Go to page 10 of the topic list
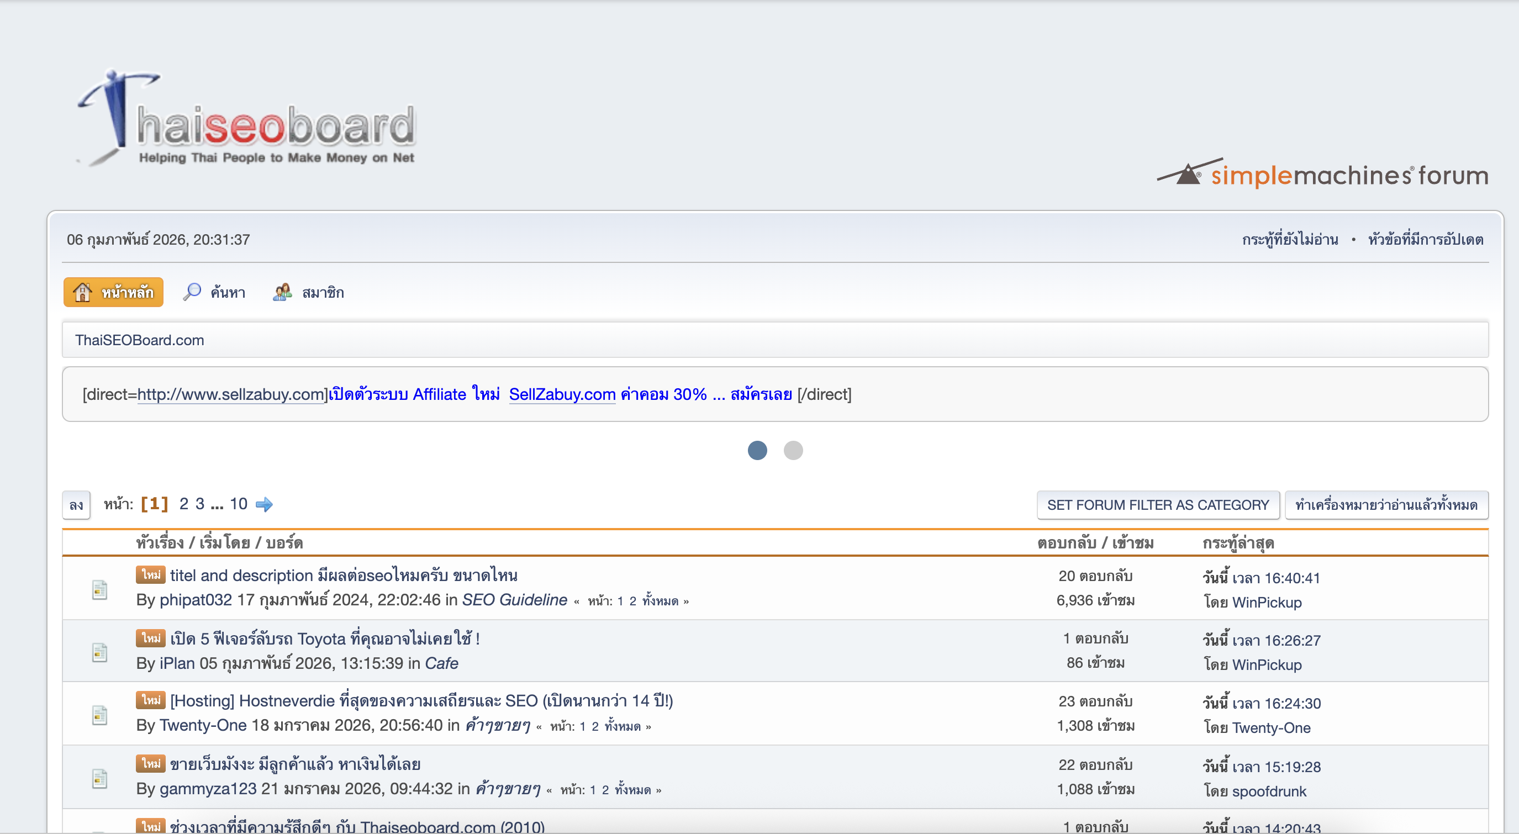 point(238,504)
